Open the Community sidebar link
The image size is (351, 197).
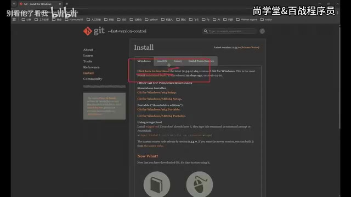click(x=93, y=79)
